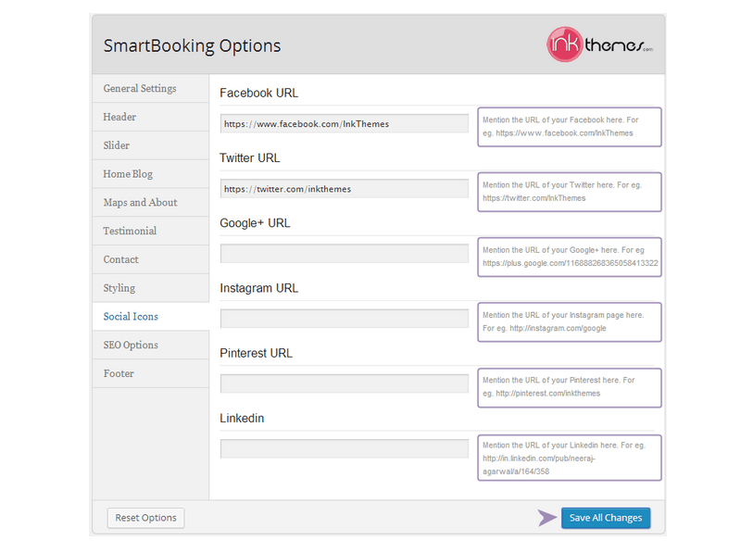Click the arrow icon beside Save All Changes

click(546, 518)
